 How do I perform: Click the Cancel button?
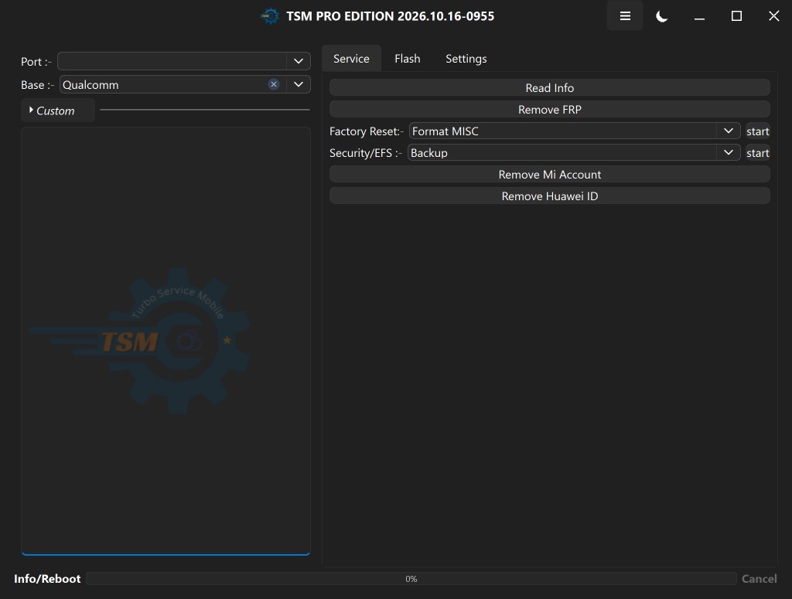click(760, 579)
